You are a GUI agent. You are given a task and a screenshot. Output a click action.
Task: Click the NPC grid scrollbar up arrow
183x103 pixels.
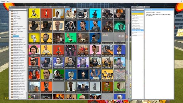128,9
